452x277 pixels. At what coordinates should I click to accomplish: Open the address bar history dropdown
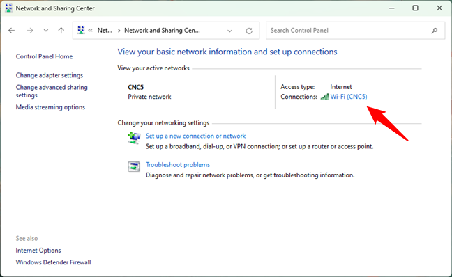229,31
